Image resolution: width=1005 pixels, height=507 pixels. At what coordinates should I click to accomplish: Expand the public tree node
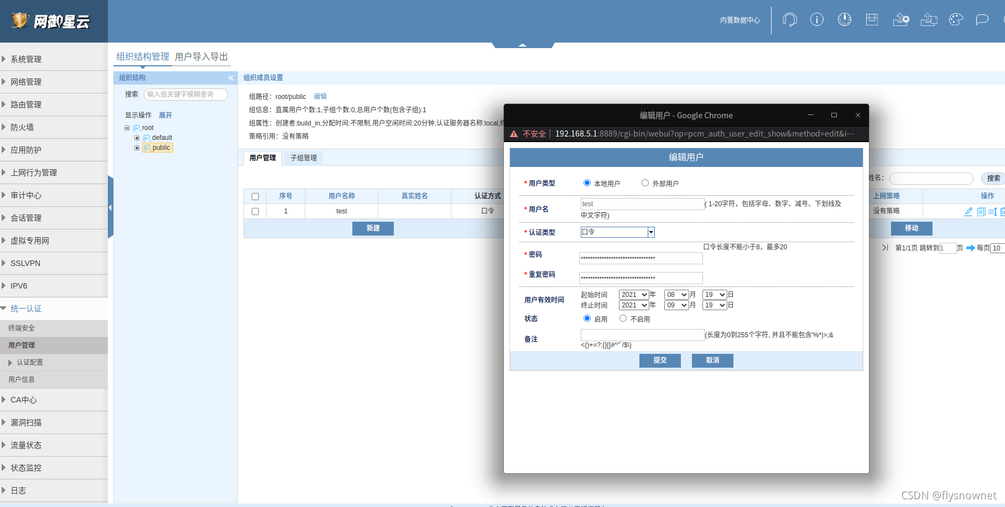pyautogui.click(x=137, y=148)
